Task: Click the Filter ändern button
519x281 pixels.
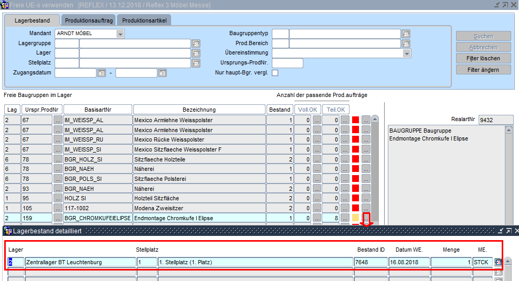Action: click(x=483, y=70)
